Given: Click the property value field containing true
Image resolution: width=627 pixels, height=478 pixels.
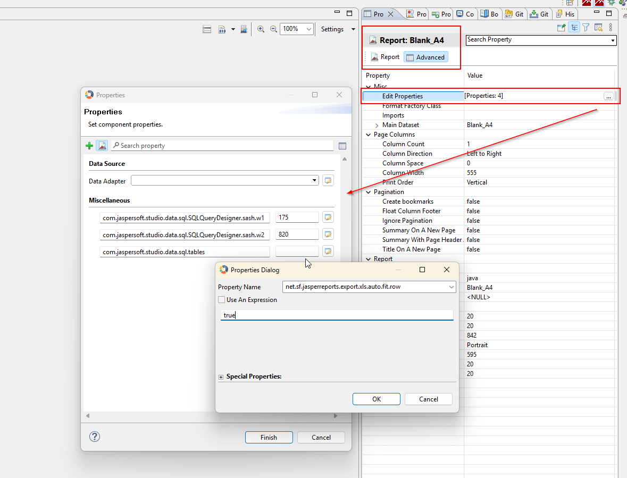Looking at the screenshot, I should click(337, 315).
